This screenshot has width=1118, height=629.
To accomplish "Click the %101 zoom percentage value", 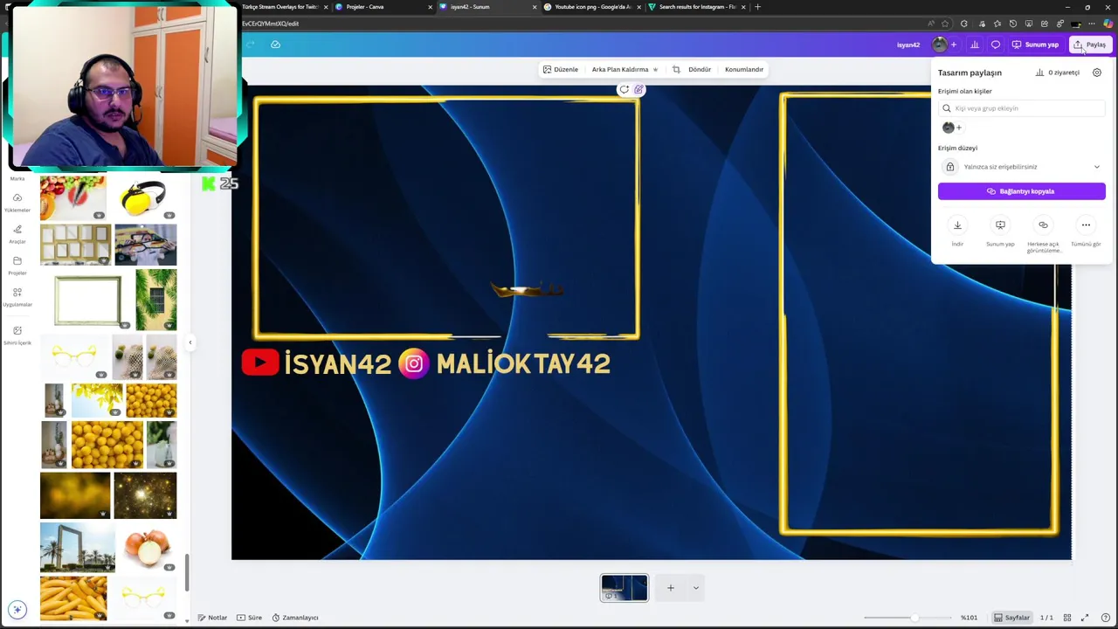I will pyautogui.click(x=969, y=618).
